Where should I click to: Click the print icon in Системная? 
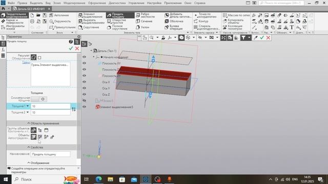pyautogui.click(x=32, y=21)
